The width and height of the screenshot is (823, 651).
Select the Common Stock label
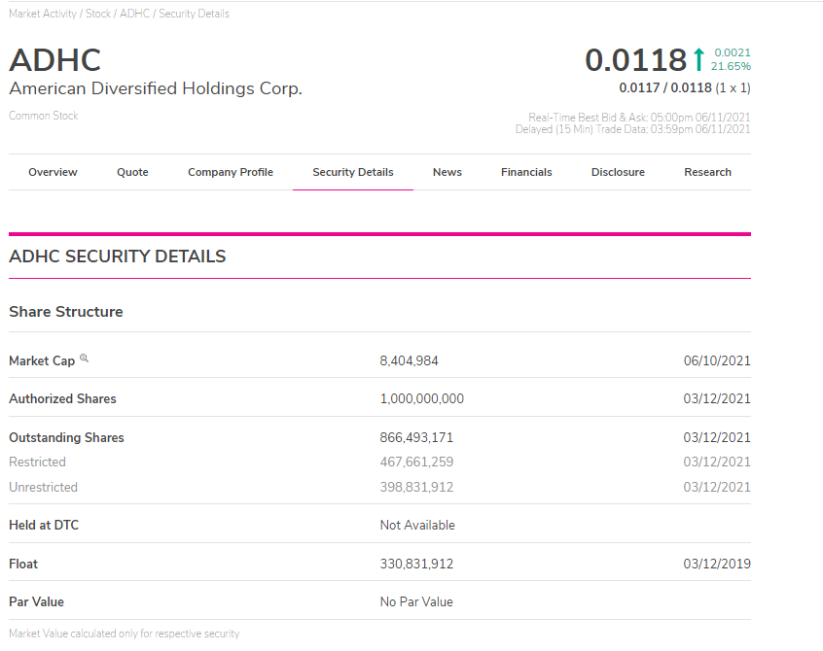click(x=44, y=116)
